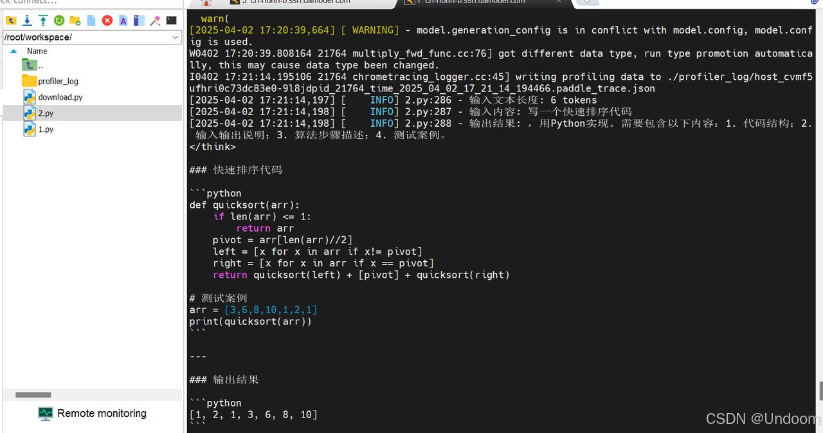Click the '# 测试案例' comment line
823x433 pixels.
click(218, 298)
